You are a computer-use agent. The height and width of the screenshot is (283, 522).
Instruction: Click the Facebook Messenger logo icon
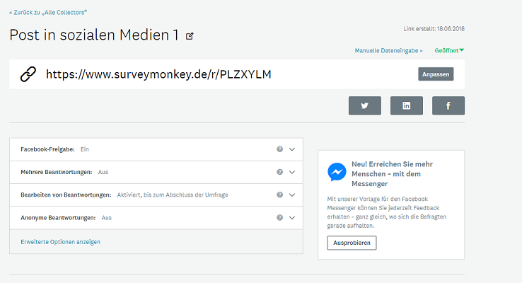click(x=337, y=171)
